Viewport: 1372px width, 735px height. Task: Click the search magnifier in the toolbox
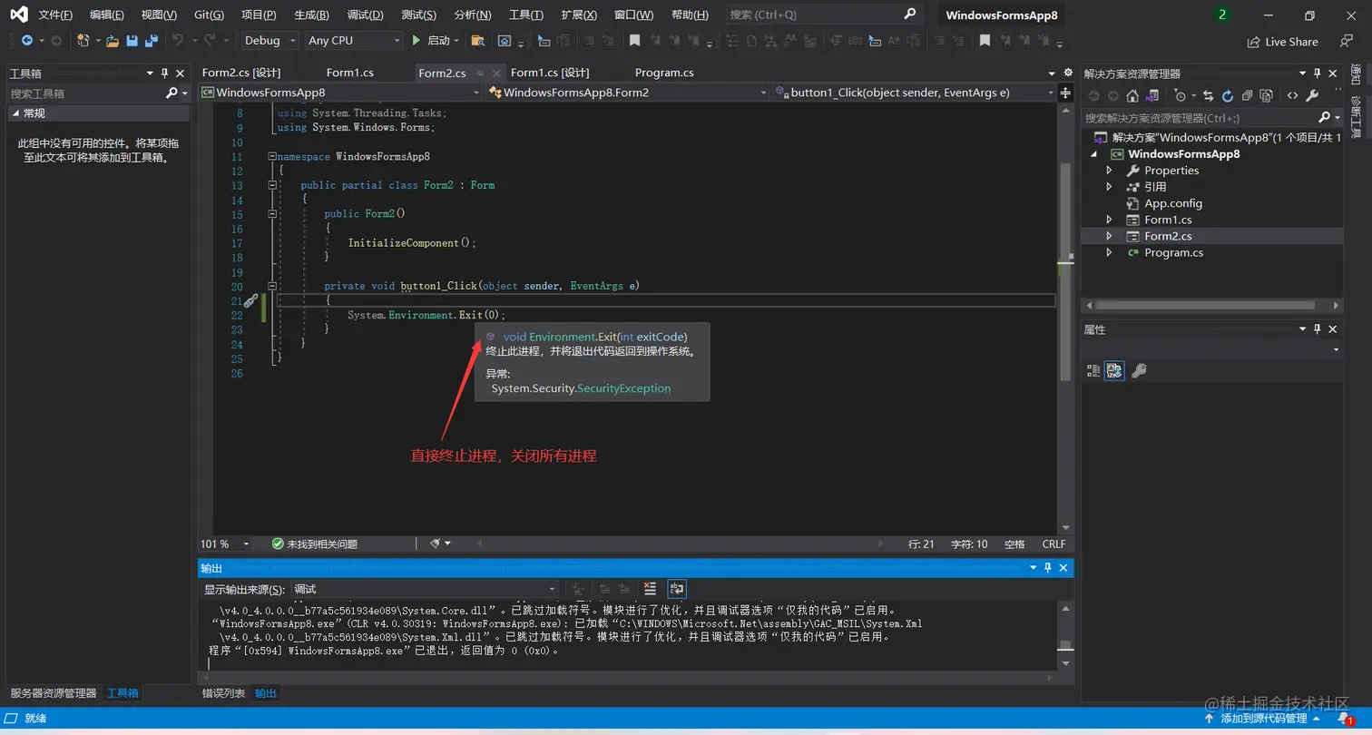tap(171, 93)
